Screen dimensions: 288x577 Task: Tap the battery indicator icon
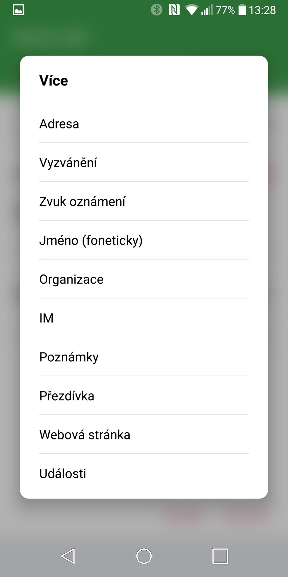[x=242, y=10]
